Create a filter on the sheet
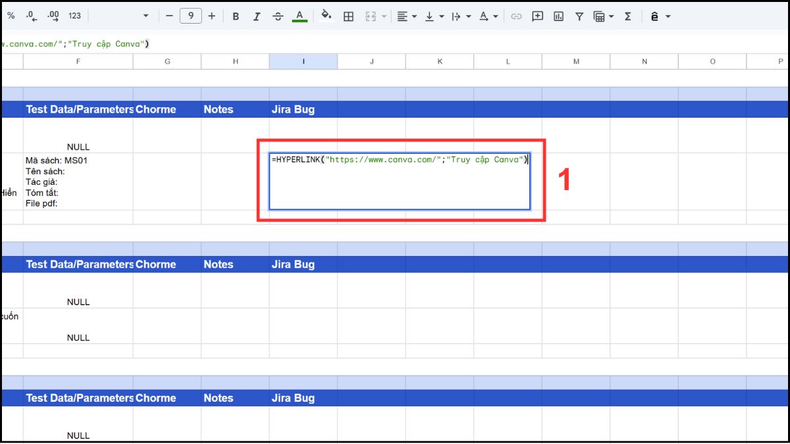Viewport: 790px width, 444px height. [579, 16]
